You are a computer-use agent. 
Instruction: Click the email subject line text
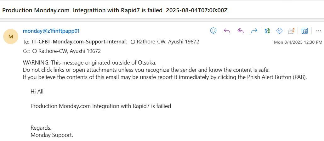(x=115, y=10)
